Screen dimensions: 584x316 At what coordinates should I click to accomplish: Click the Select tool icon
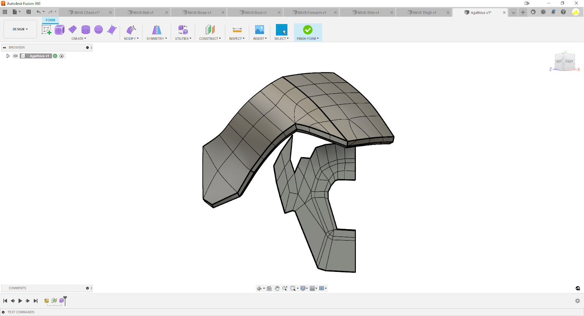(x=281, y=30)
